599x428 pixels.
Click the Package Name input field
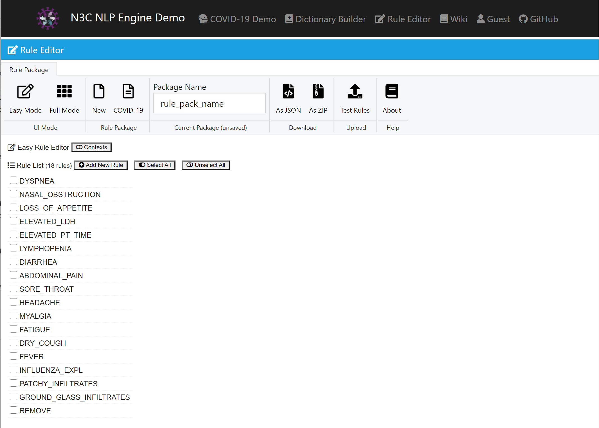pyautogui.click(x=209, y=104)
